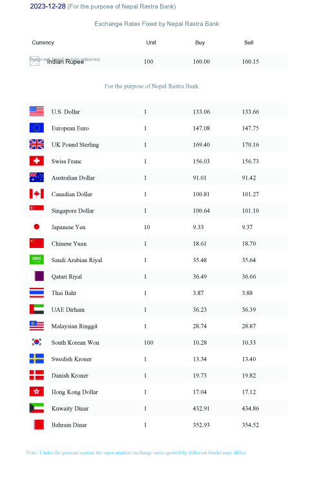Image resolution: width=330 pixels, height=492 pixels.
Task: Click the Swedish Kroner flag icon
Action: [37, 358]
